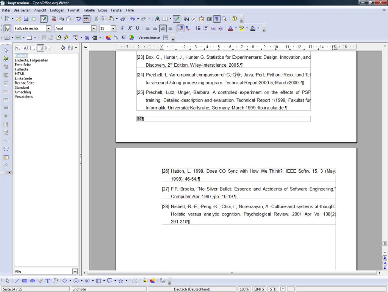Viewport: 388px width, 292px height.
Task: Open Page Preview (magnifier on page)
Action: coord(69,19)
